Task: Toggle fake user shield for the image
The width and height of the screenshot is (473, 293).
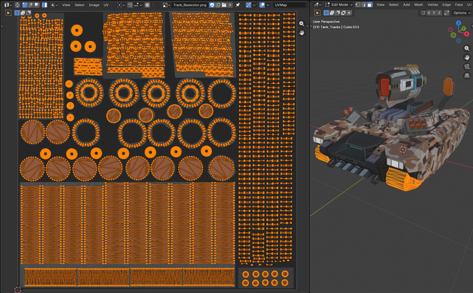Action: (x=212, y=5)
